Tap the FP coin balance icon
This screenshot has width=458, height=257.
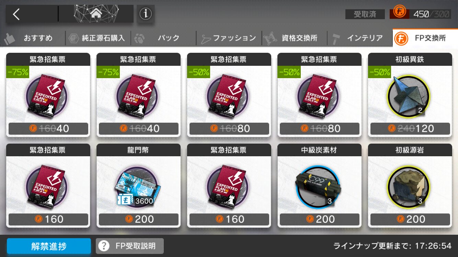400,12
